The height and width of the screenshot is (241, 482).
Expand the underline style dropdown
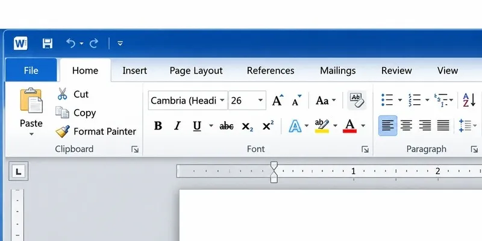point(211,126)
